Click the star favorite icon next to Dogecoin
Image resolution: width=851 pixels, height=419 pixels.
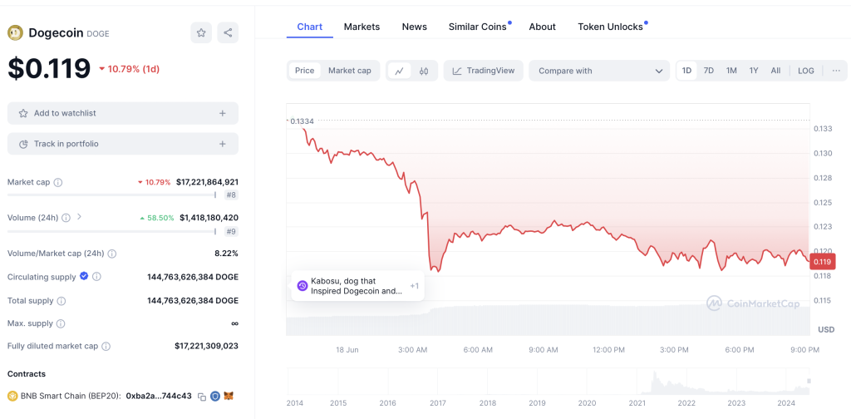coord(201,33)
